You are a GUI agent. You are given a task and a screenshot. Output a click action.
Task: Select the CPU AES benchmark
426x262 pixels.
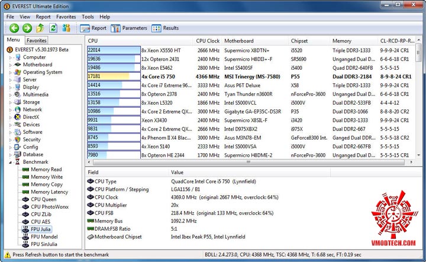(36, 222)
